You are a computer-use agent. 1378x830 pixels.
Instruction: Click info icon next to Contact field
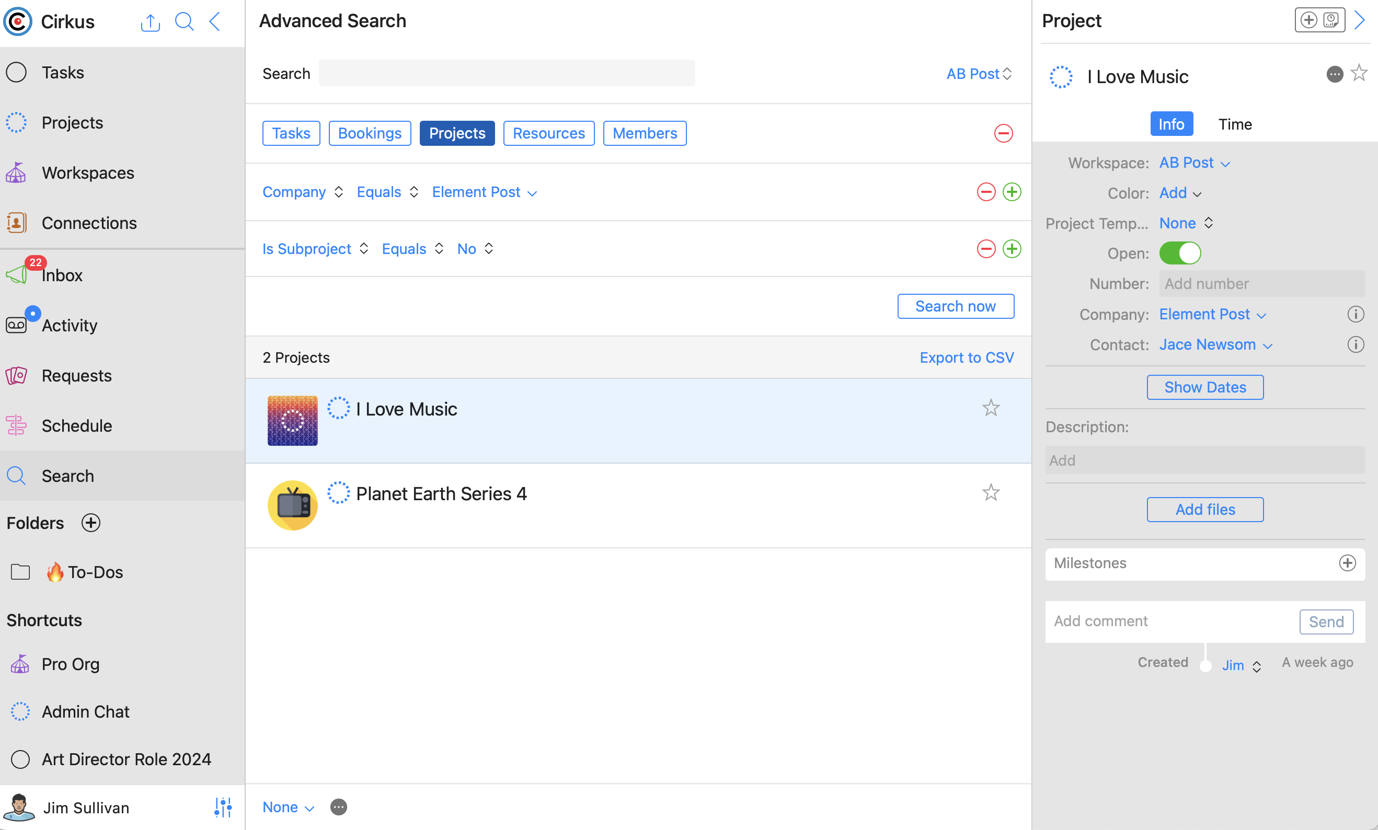click(1356, 344)
